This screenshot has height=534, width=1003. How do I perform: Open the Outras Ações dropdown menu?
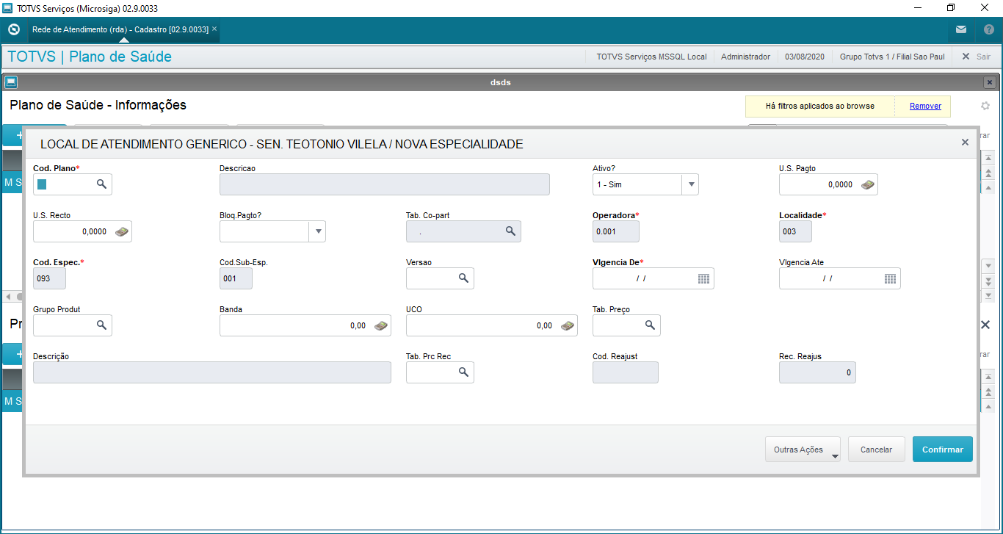pos(803,450)
